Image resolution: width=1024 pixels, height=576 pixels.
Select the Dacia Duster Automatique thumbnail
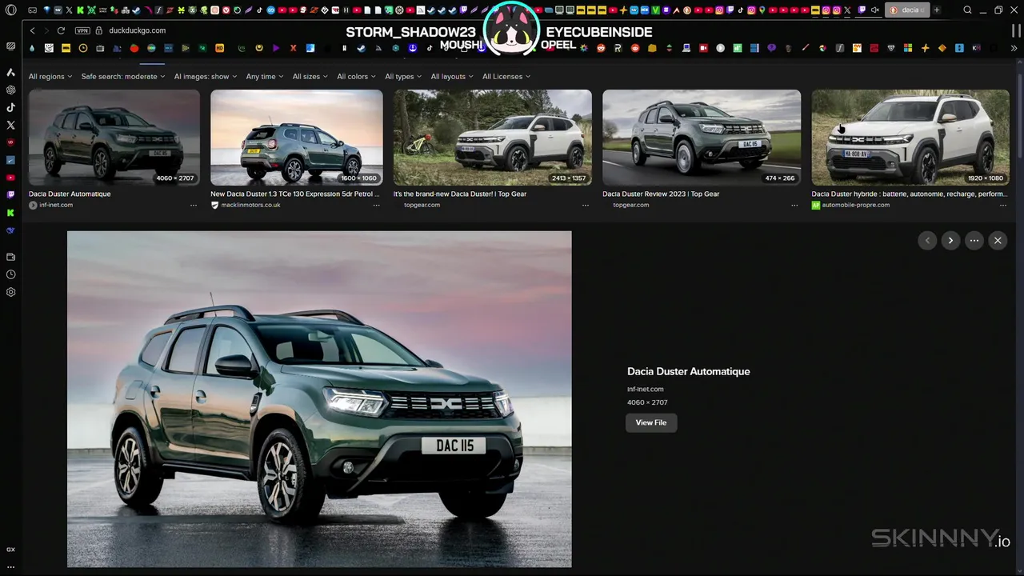(x=114, y=138)
